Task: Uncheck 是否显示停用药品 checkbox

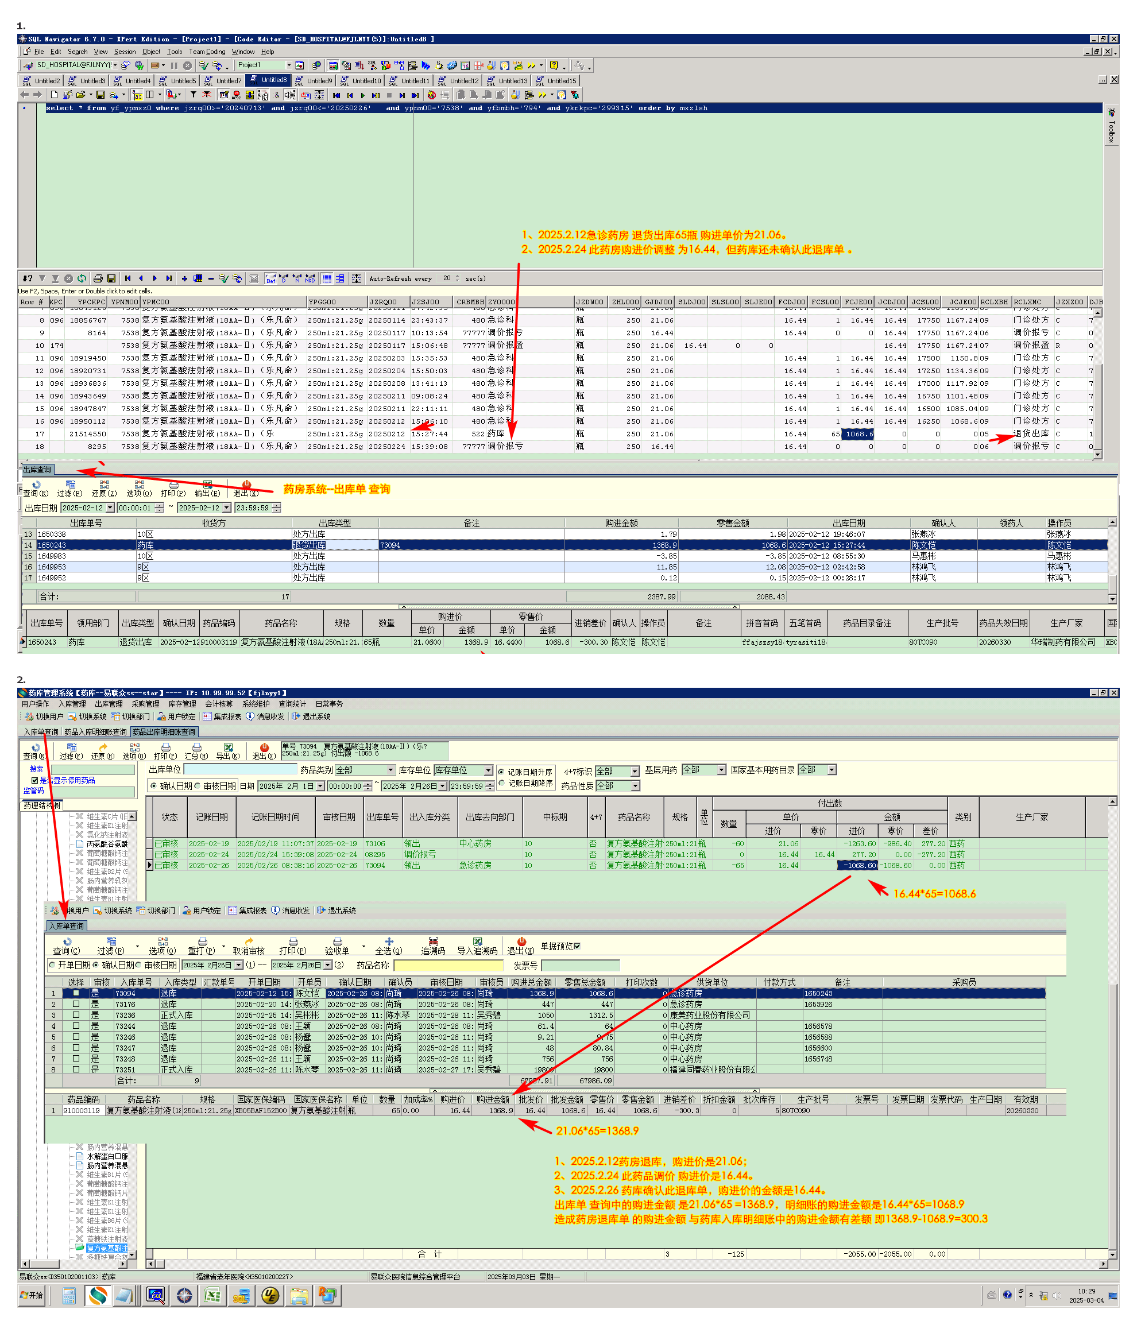Action: [35, 780]
